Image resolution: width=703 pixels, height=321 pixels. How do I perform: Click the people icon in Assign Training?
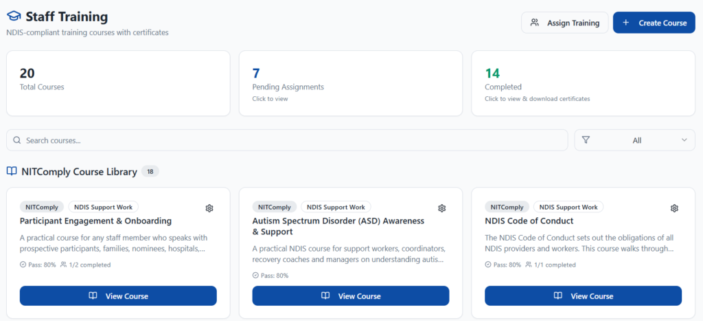point(534,23)
